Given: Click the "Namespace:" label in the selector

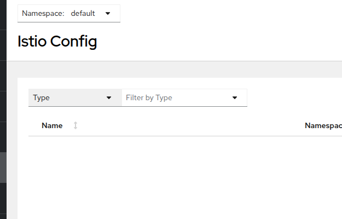Looking at the screenshot, I should tap(43, 13).
